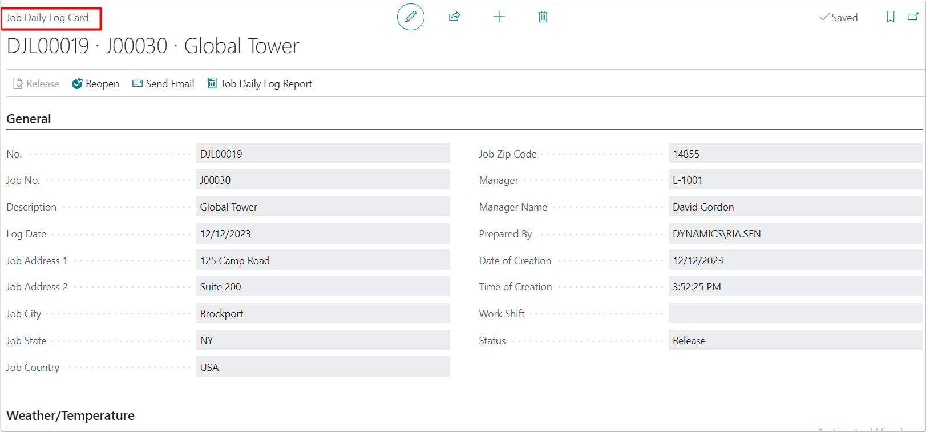
Task: Click the Work Shift label
Action: pyautogui.click(x=502, y=314)
